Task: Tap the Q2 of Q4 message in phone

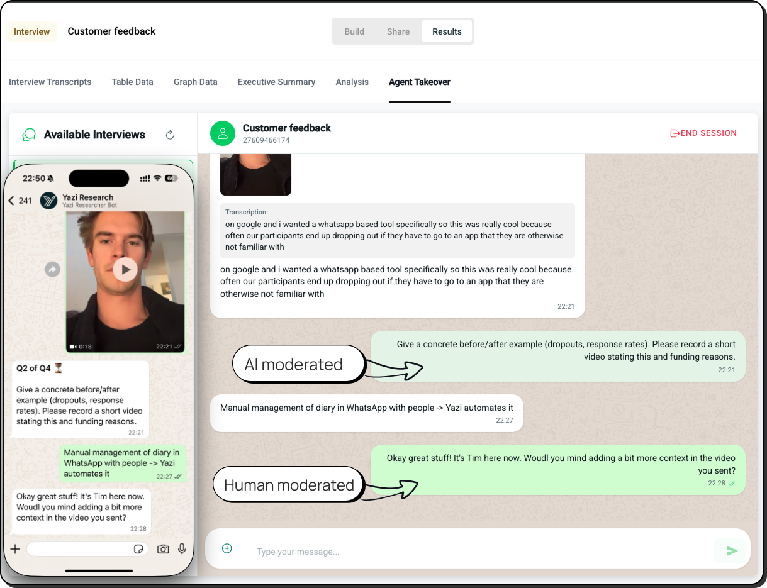Action: pos(81,399)
